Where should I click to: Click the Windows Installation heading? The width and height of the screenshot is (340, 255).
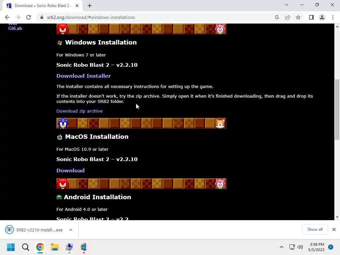pos(101,42)
